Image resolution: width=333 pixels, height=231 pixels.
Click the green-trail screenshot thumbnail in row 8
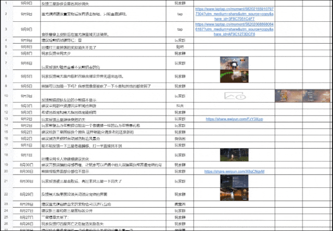coord(234,76)
